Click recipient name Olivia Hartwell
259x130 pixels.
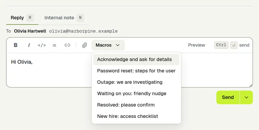[x=30, y=31]
